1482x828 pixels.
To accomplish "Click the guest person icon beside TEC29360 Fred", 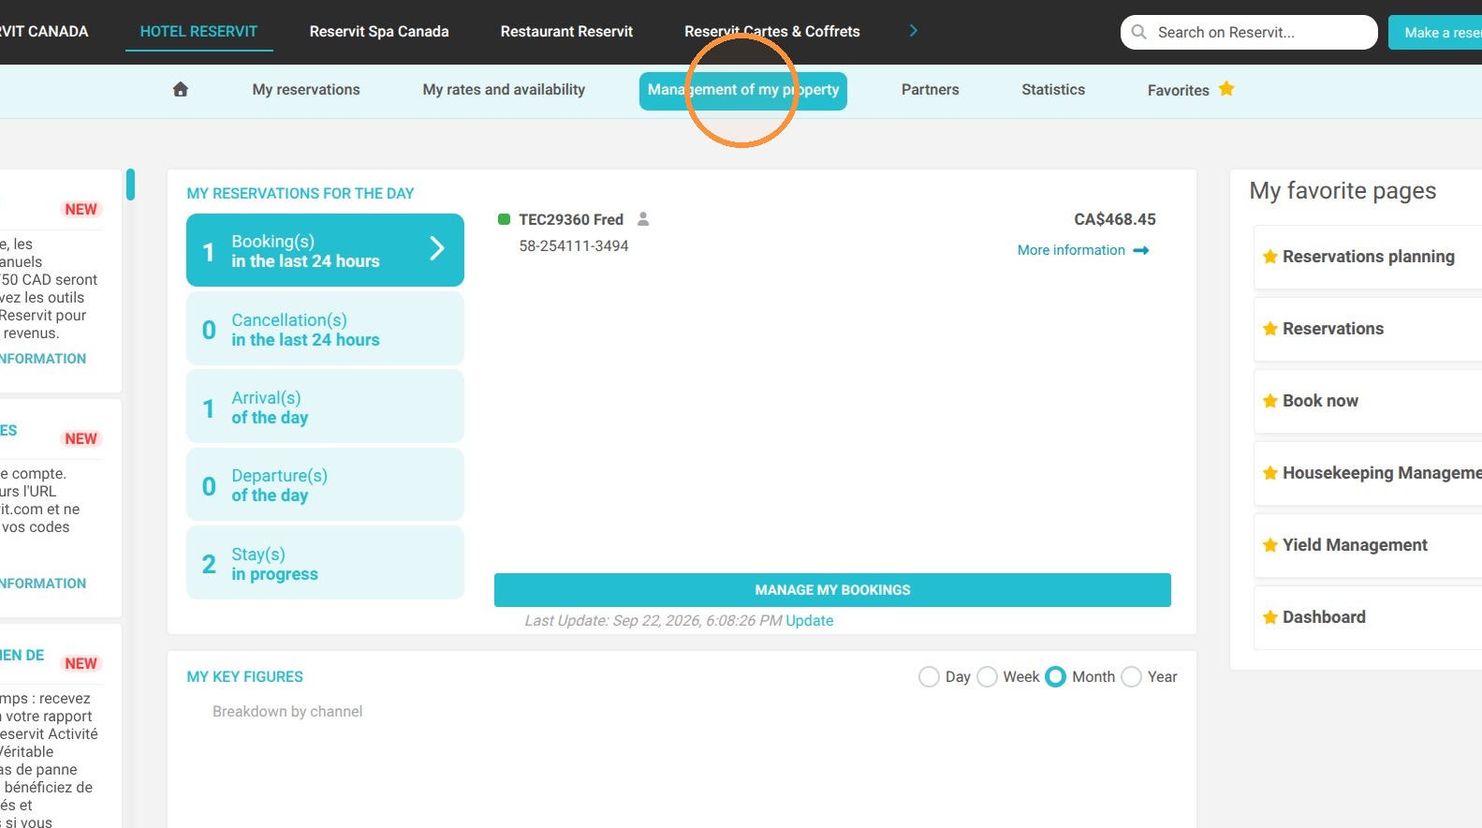I will (x=643, y=218).
